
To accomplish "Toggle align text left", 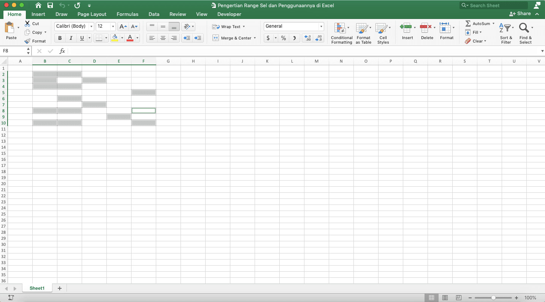I will click(152, 38).
